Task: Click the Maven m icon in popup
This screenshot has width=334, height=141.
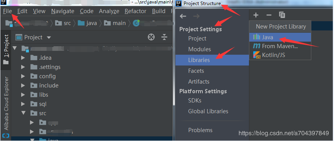Action: pos(256,46)
